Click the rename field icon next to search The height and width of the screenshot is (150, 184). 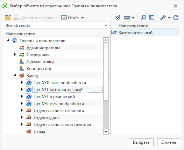click(x=151, y=17)
